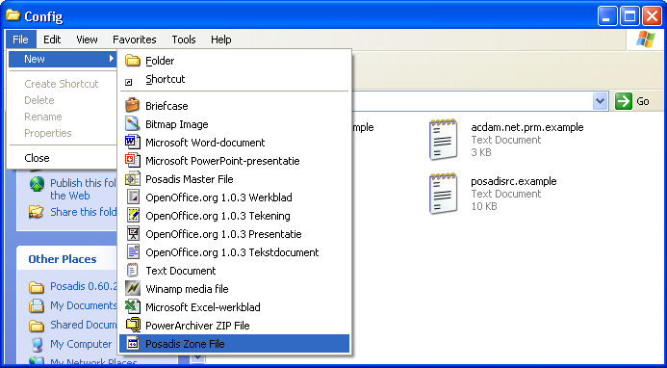Image resolution: width=667 pixels, height=368 pixels.
Task: Open the File menu
Action: (x=20, y=39)
